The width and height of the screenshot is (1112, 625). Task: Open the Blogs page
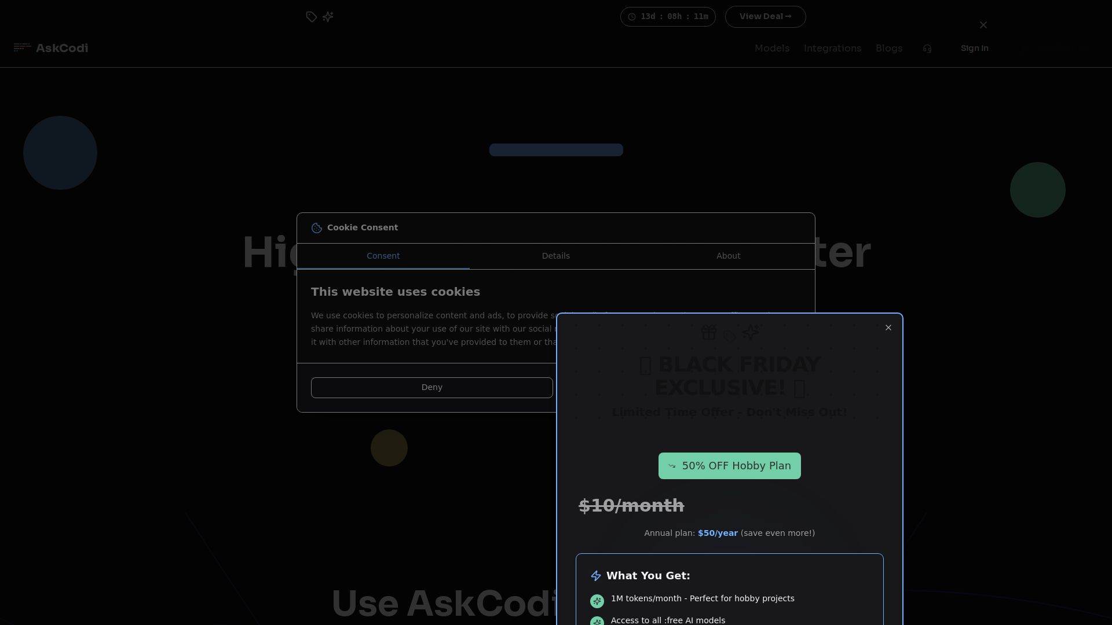889,48
